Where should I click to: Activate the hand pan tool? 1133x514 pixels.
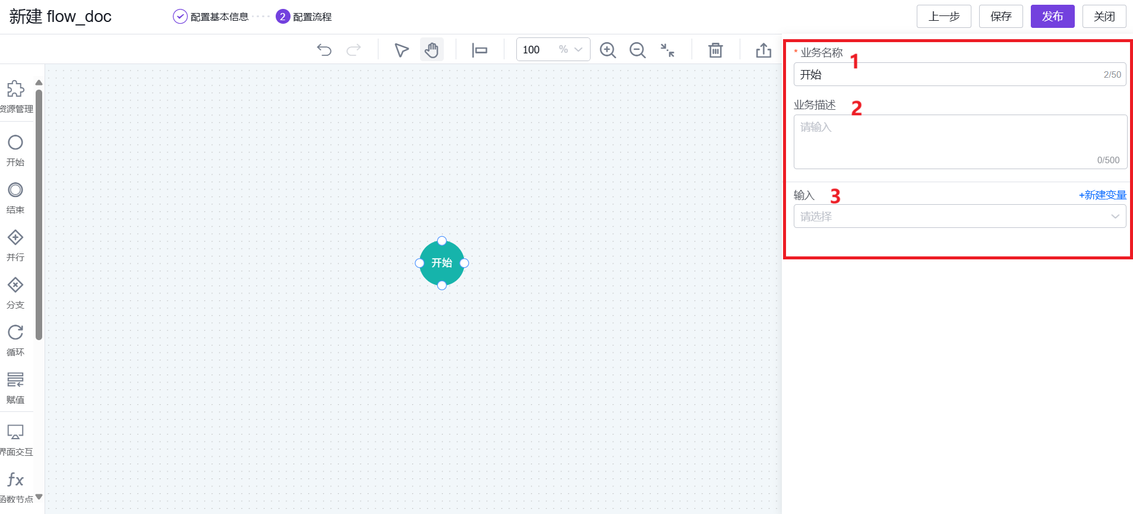pyautogui.click(x=432, y=50)
